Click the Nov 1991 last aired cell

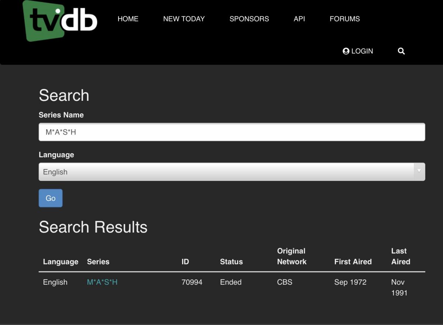(x=399, y=287)
